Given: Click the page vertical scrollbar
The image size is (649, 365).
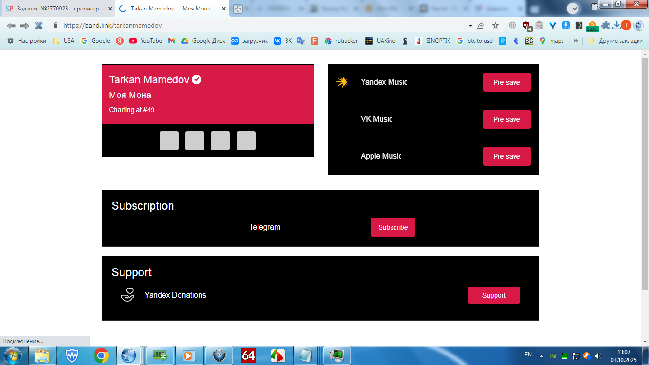Looking at the screenshot, I should (645, 173).
